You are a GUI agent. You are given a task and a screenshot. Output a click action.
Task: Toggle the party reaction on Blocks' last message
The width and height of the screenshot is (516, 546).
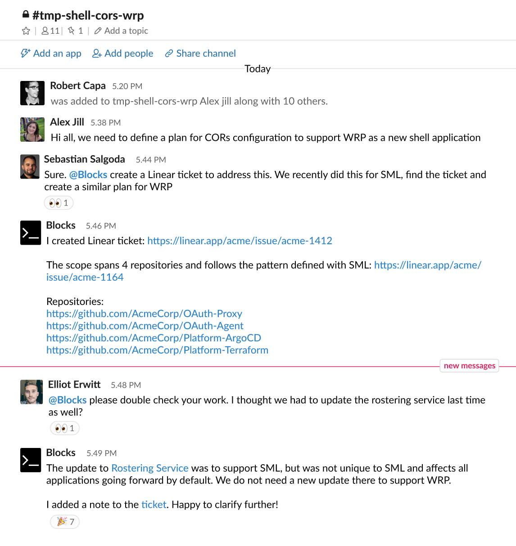64,522
